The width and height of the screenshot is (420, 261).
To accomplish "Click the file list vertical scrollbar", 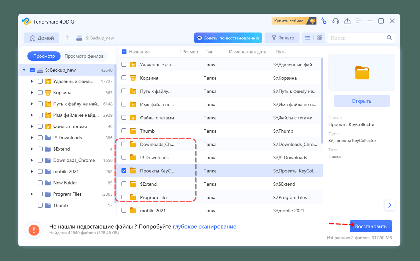I will 321,101.
